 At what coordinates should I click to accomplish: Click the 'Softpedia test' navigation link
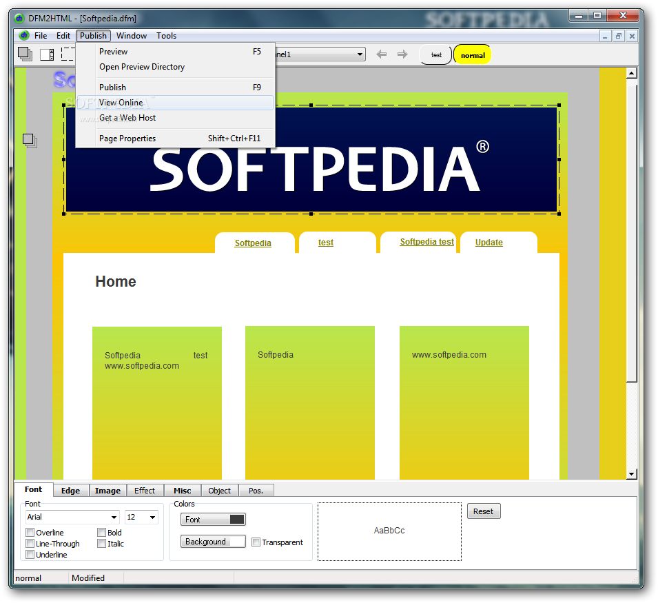pyautogui.click(x=426, y=242)
